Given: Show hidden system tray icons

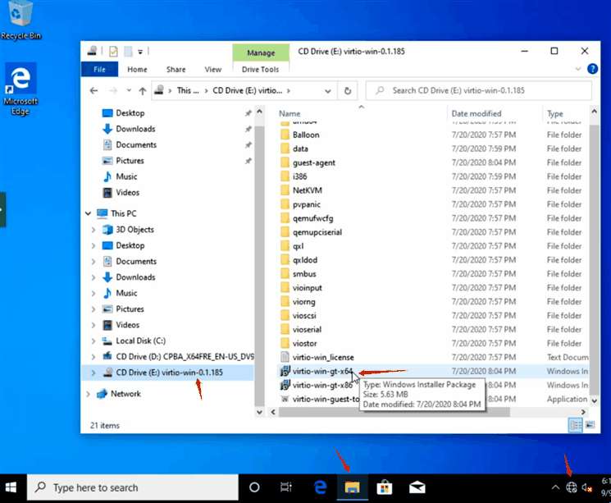Looking at the screenshot, I should coord(556,487).
